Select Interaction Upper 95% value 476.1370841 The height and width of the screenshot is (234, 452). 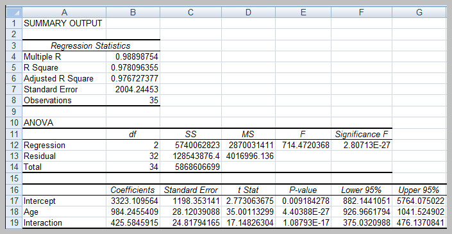coord(419,222)
